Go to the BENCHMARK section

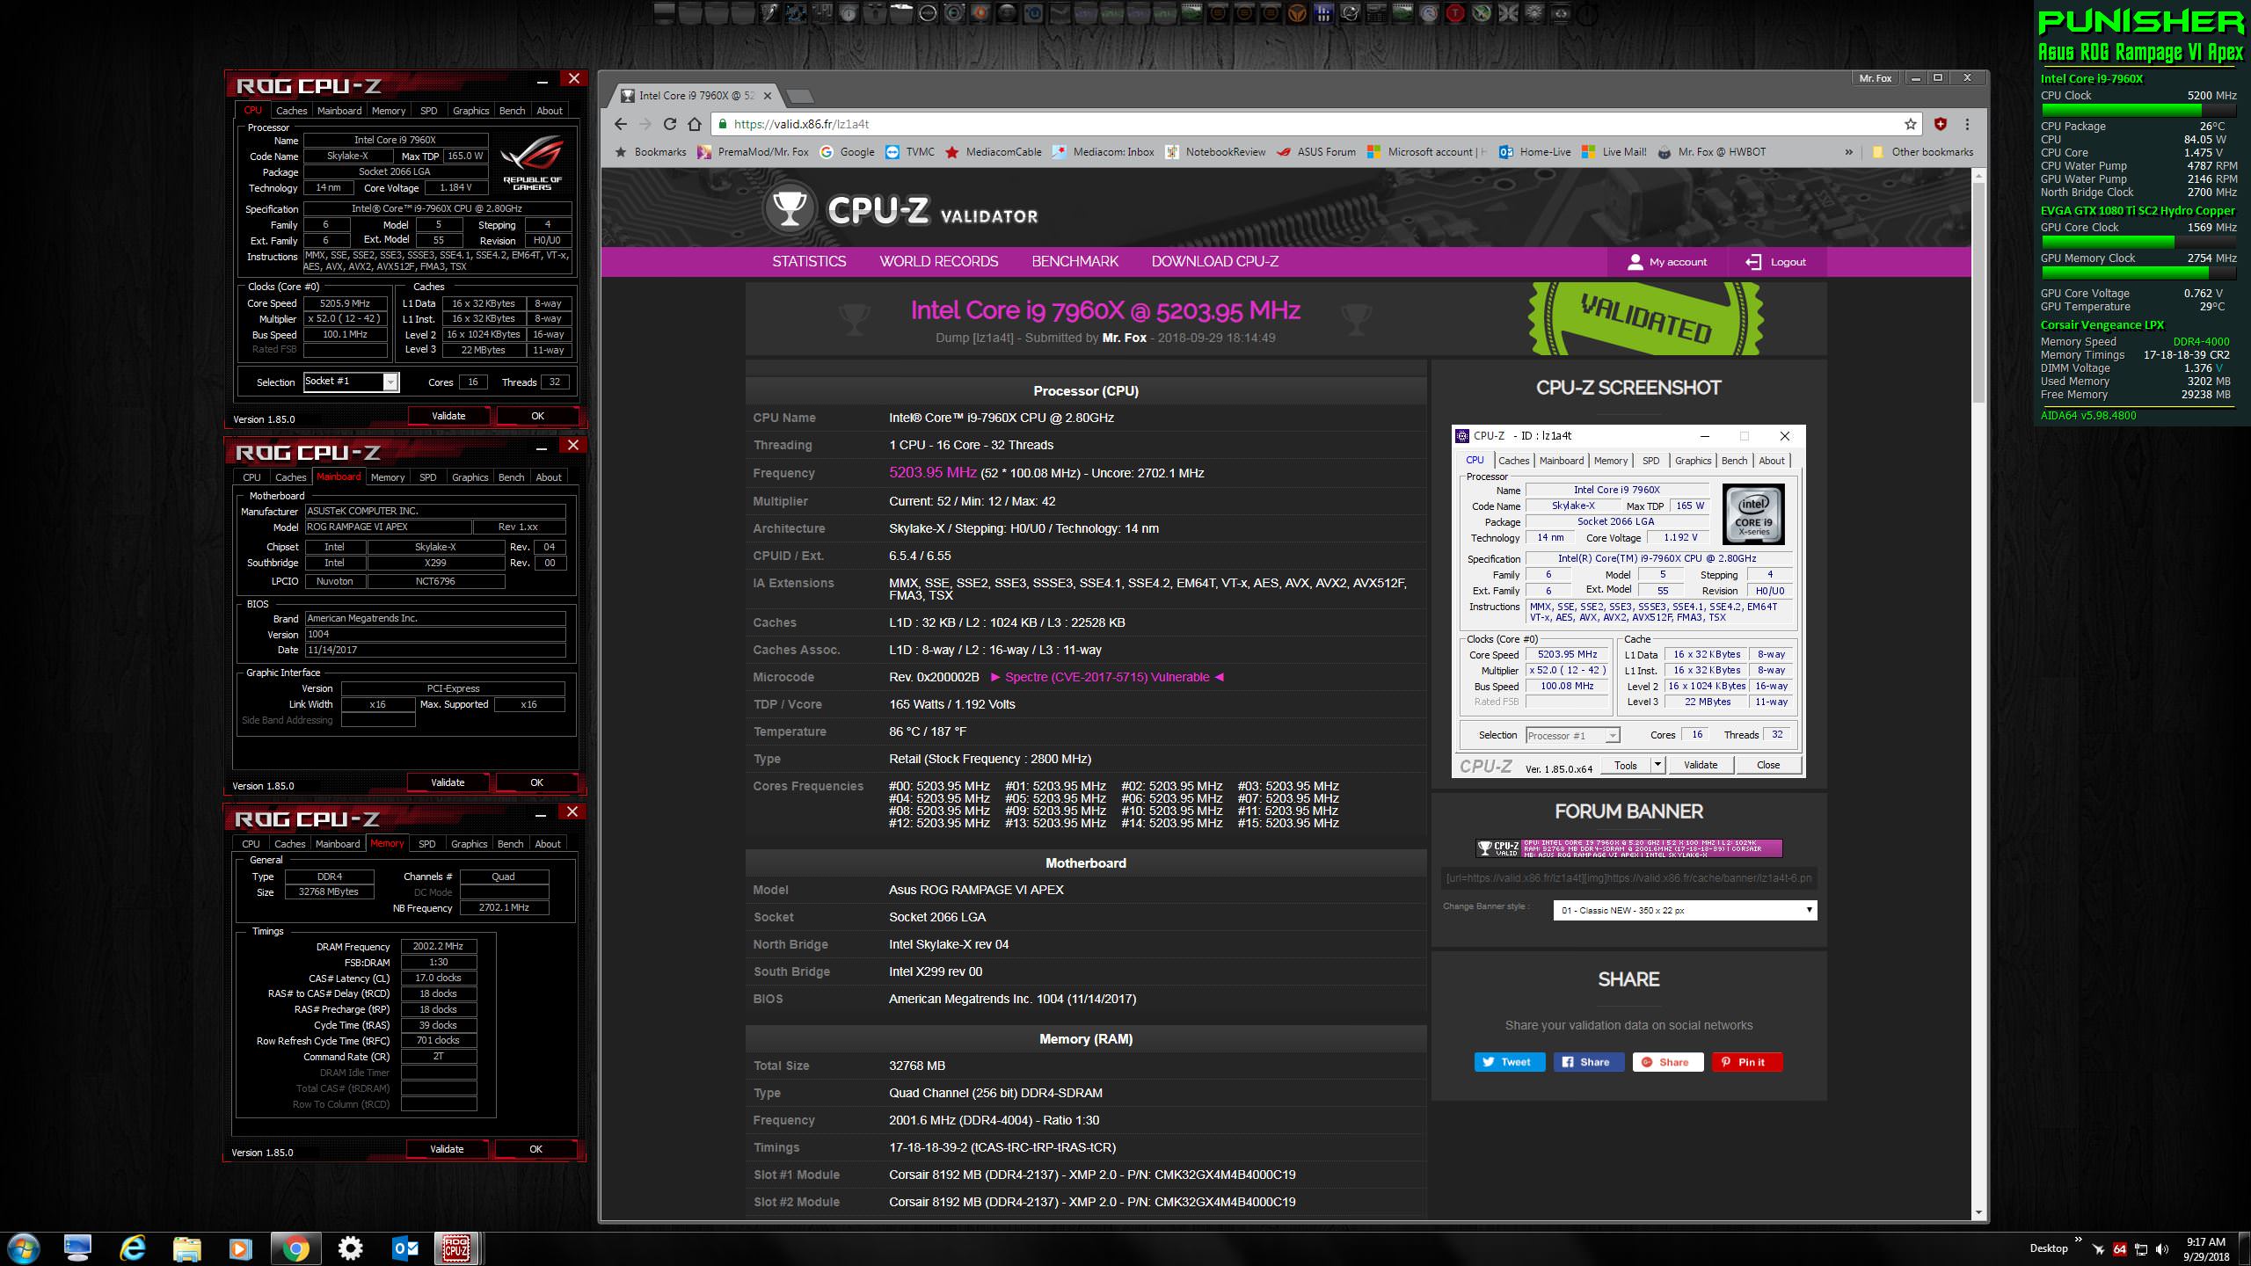1075,261
